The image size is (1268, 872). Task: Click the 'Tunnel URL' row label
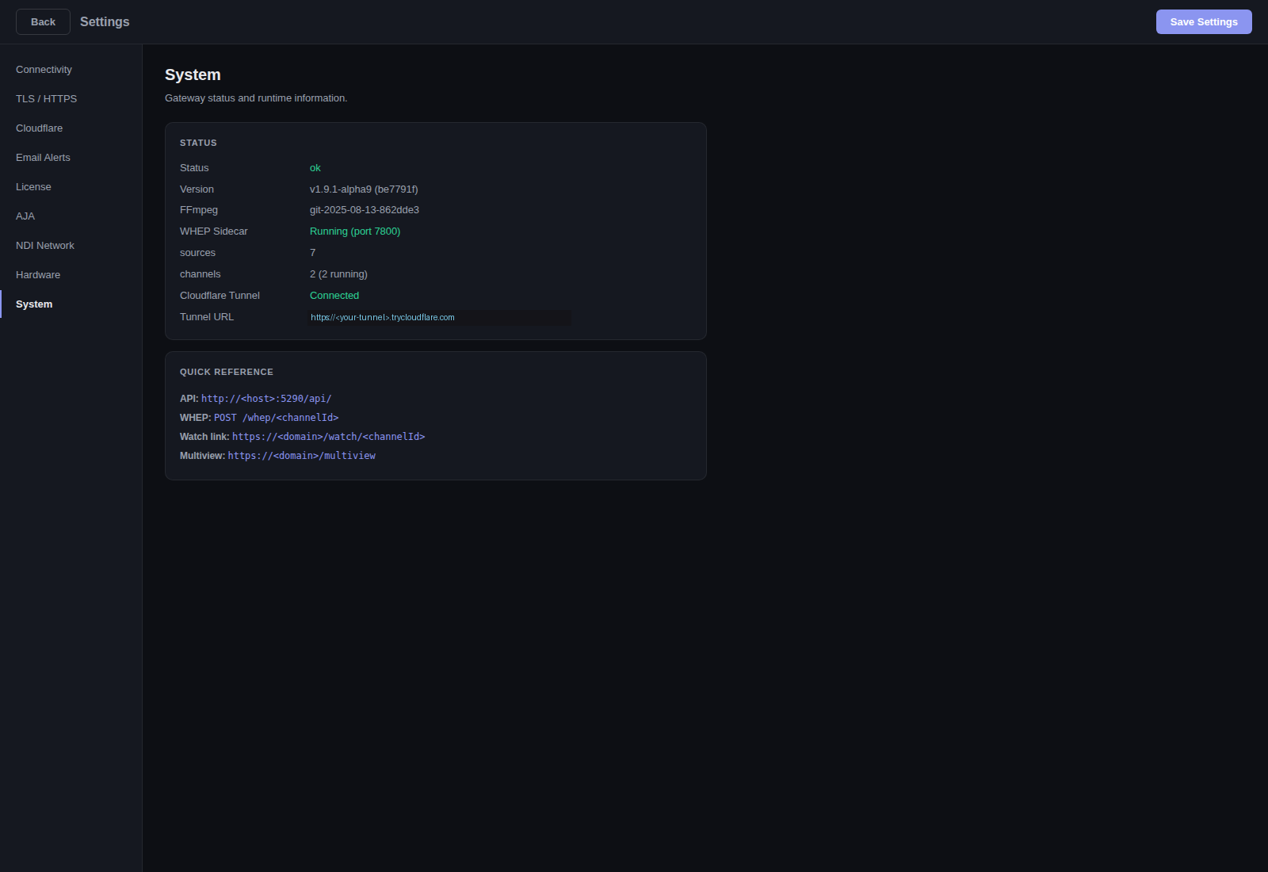click(x=207, y=317)
